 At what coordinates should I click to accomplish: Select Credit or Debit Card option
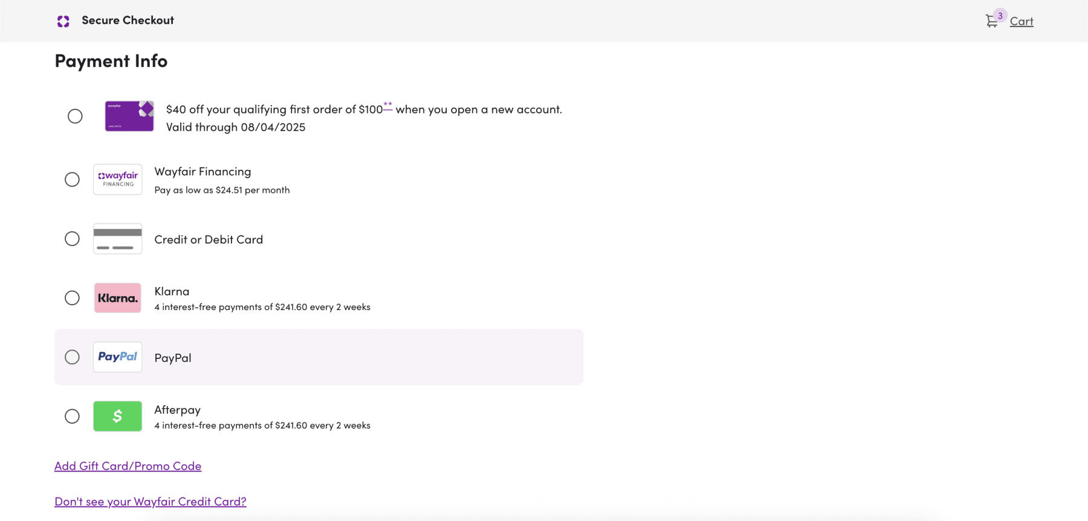click(x=73, y=238)
